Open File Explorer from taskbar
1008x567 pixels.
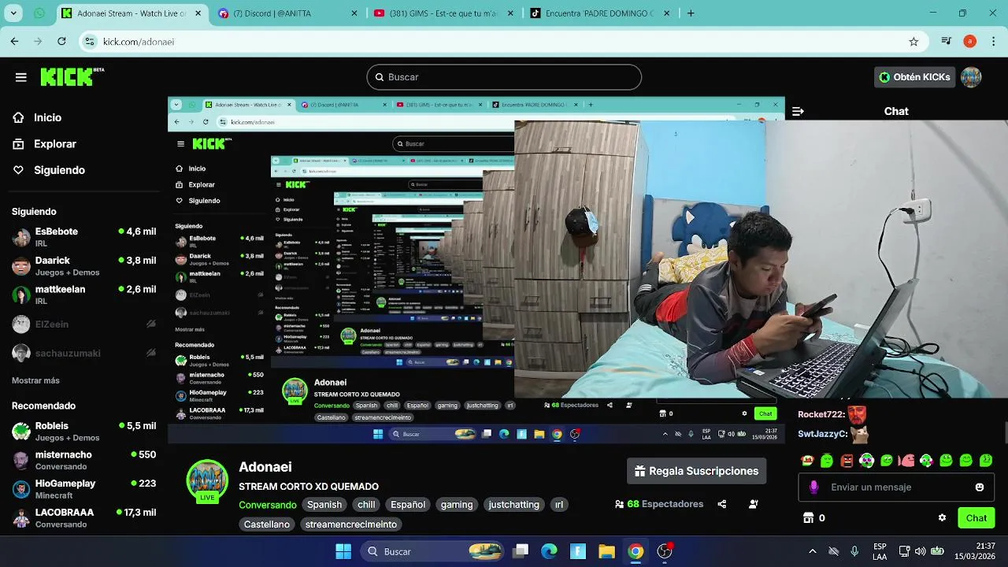point(606,551)
